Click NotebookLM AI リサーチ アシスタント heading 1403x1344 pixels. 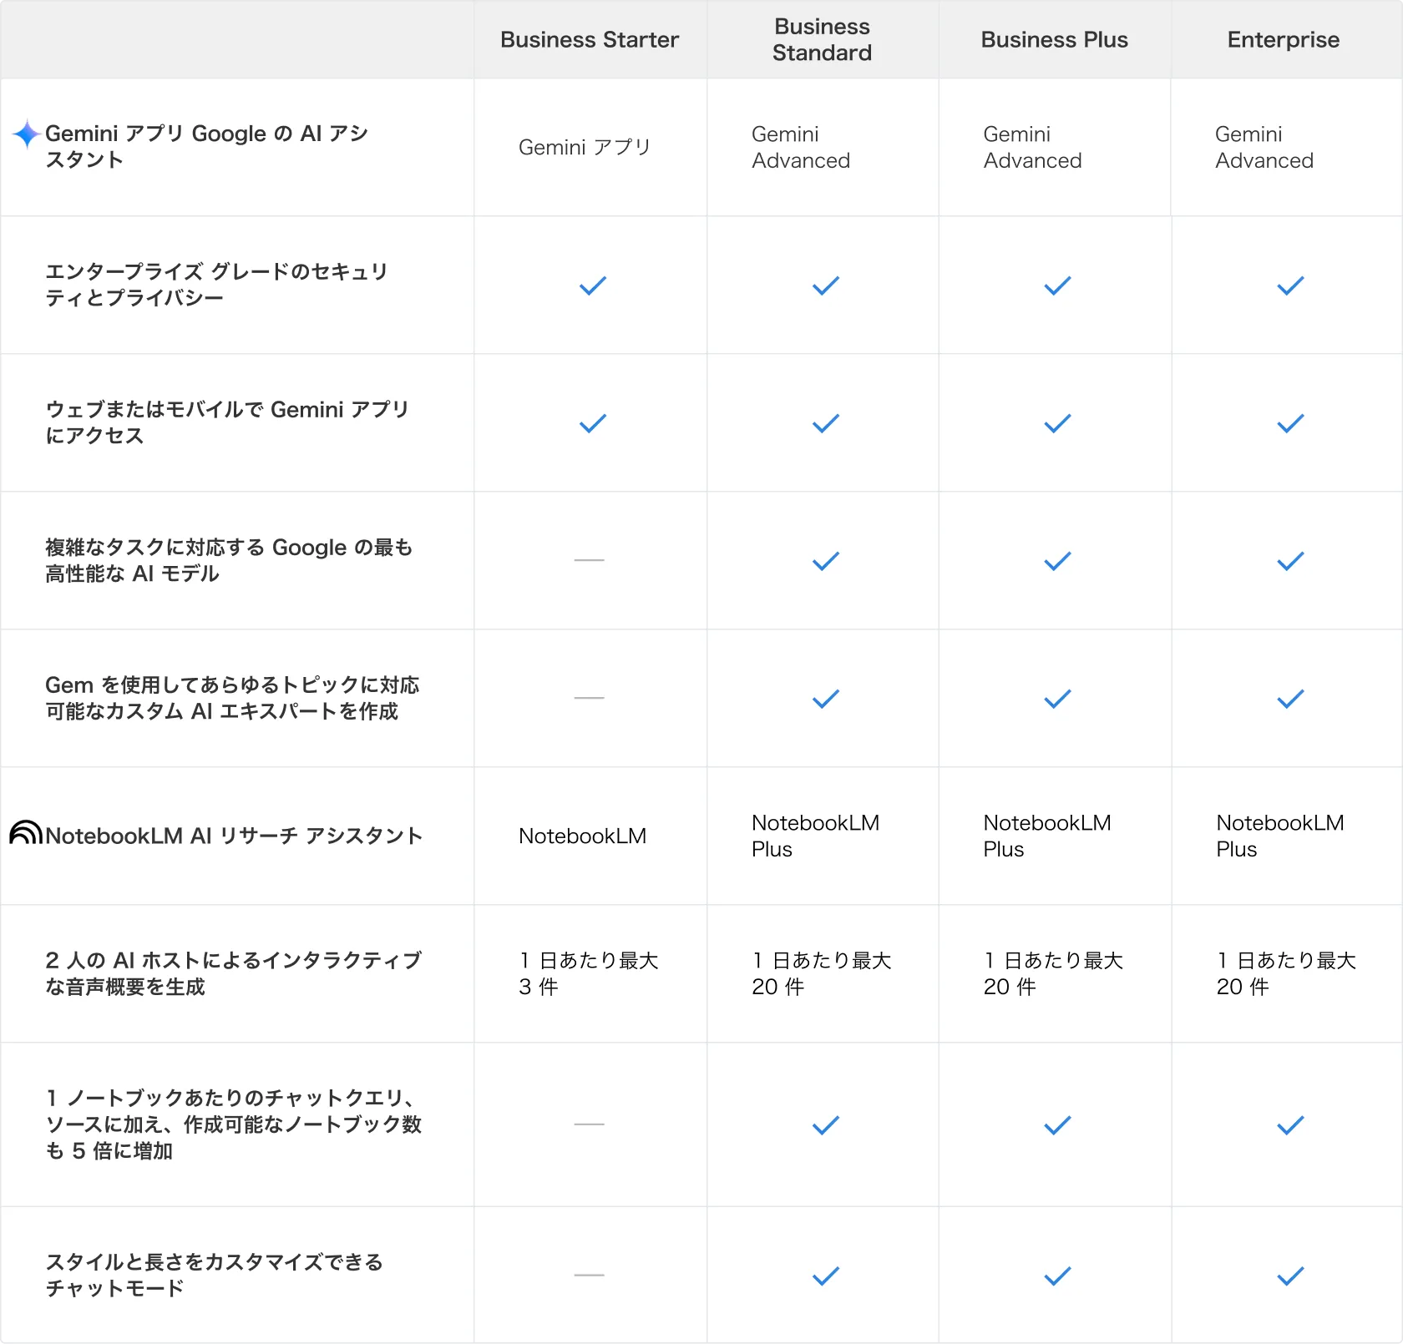(234, 836)
